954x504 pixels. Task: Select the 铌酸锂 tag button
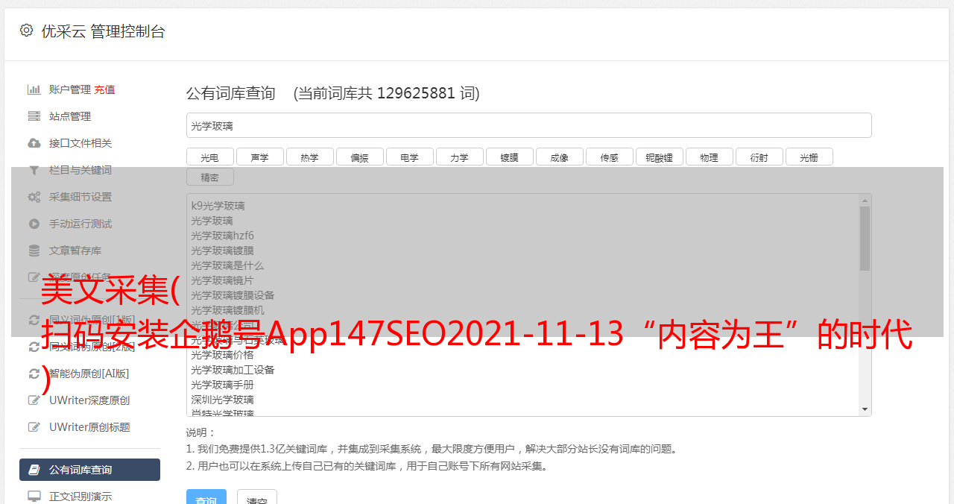659,157
